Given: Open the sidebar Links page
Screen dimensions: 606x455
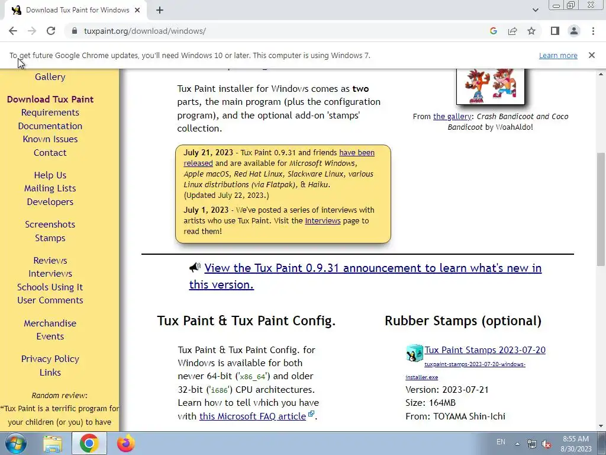Looking at the screenshot, I should pyautogui.click(x=50, y=373).
